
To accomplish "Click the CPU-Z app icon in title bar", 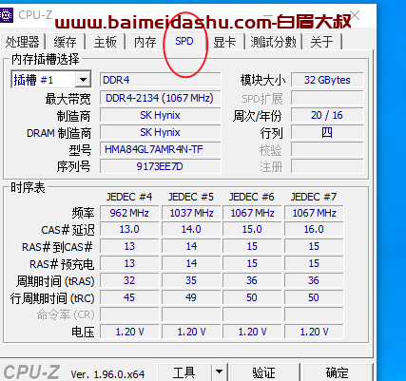I will click(x=6, y=14).
